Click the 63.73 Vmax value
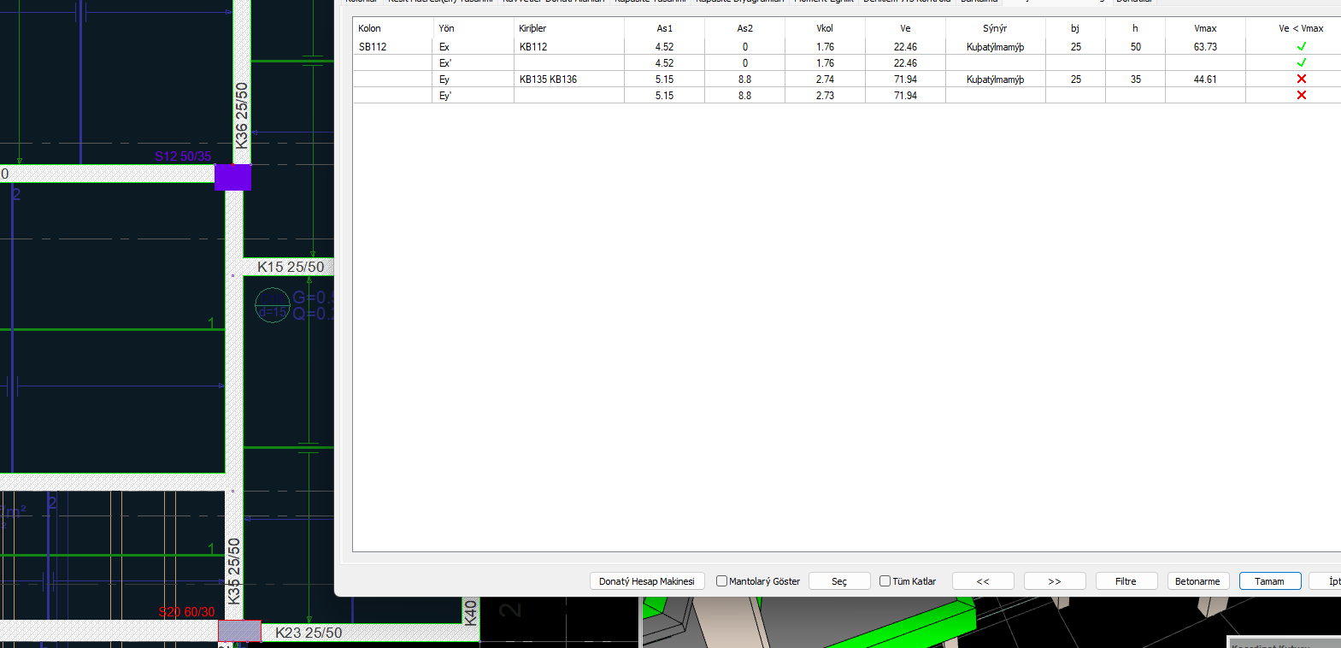This screenshot has width=1341, height=648. (x=1205, y=47)
